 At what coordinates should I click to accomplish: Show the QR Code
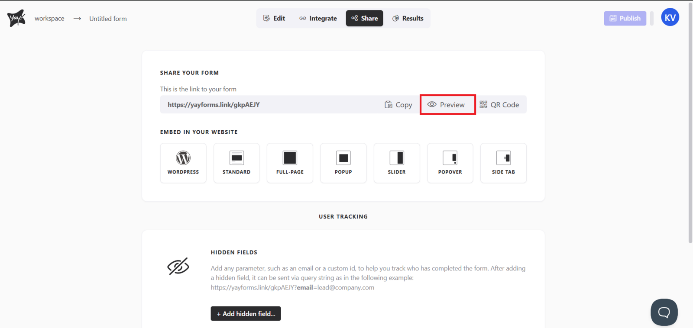coord(499,105)
